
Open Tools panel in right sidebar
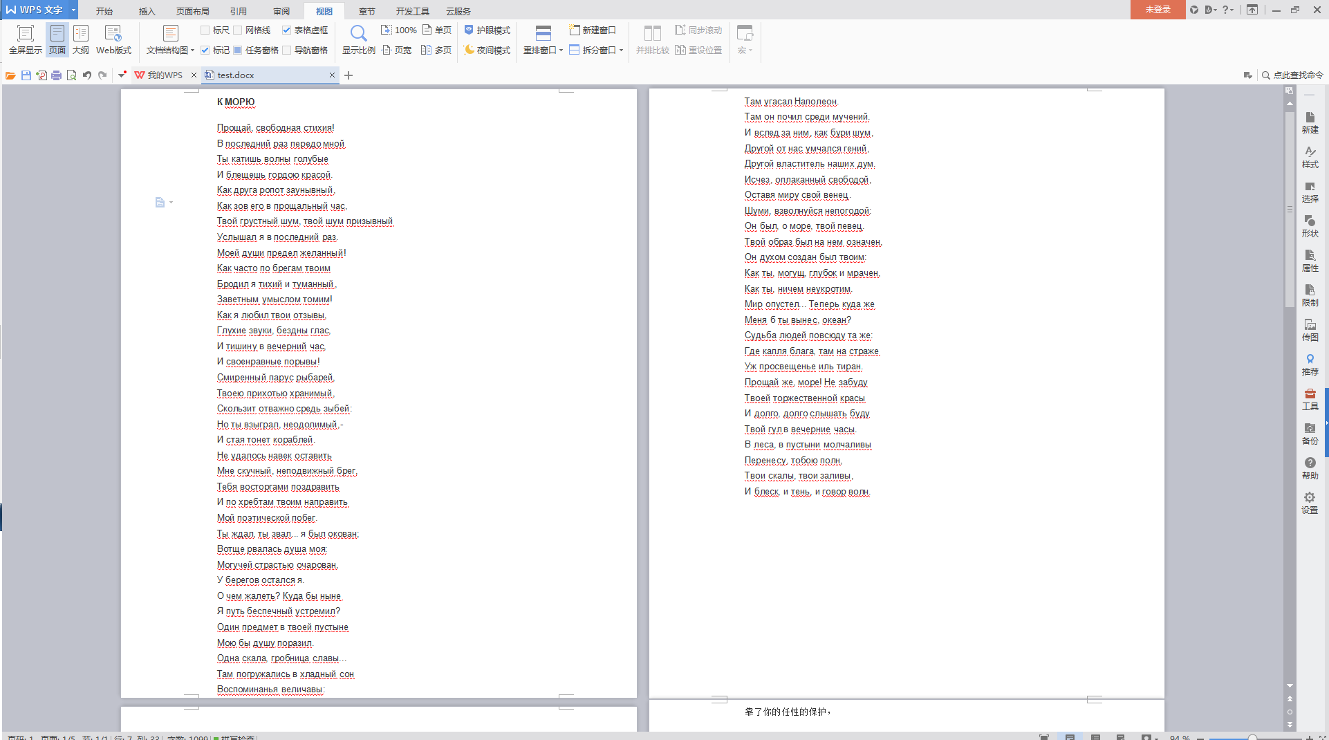click(1310, 399)
